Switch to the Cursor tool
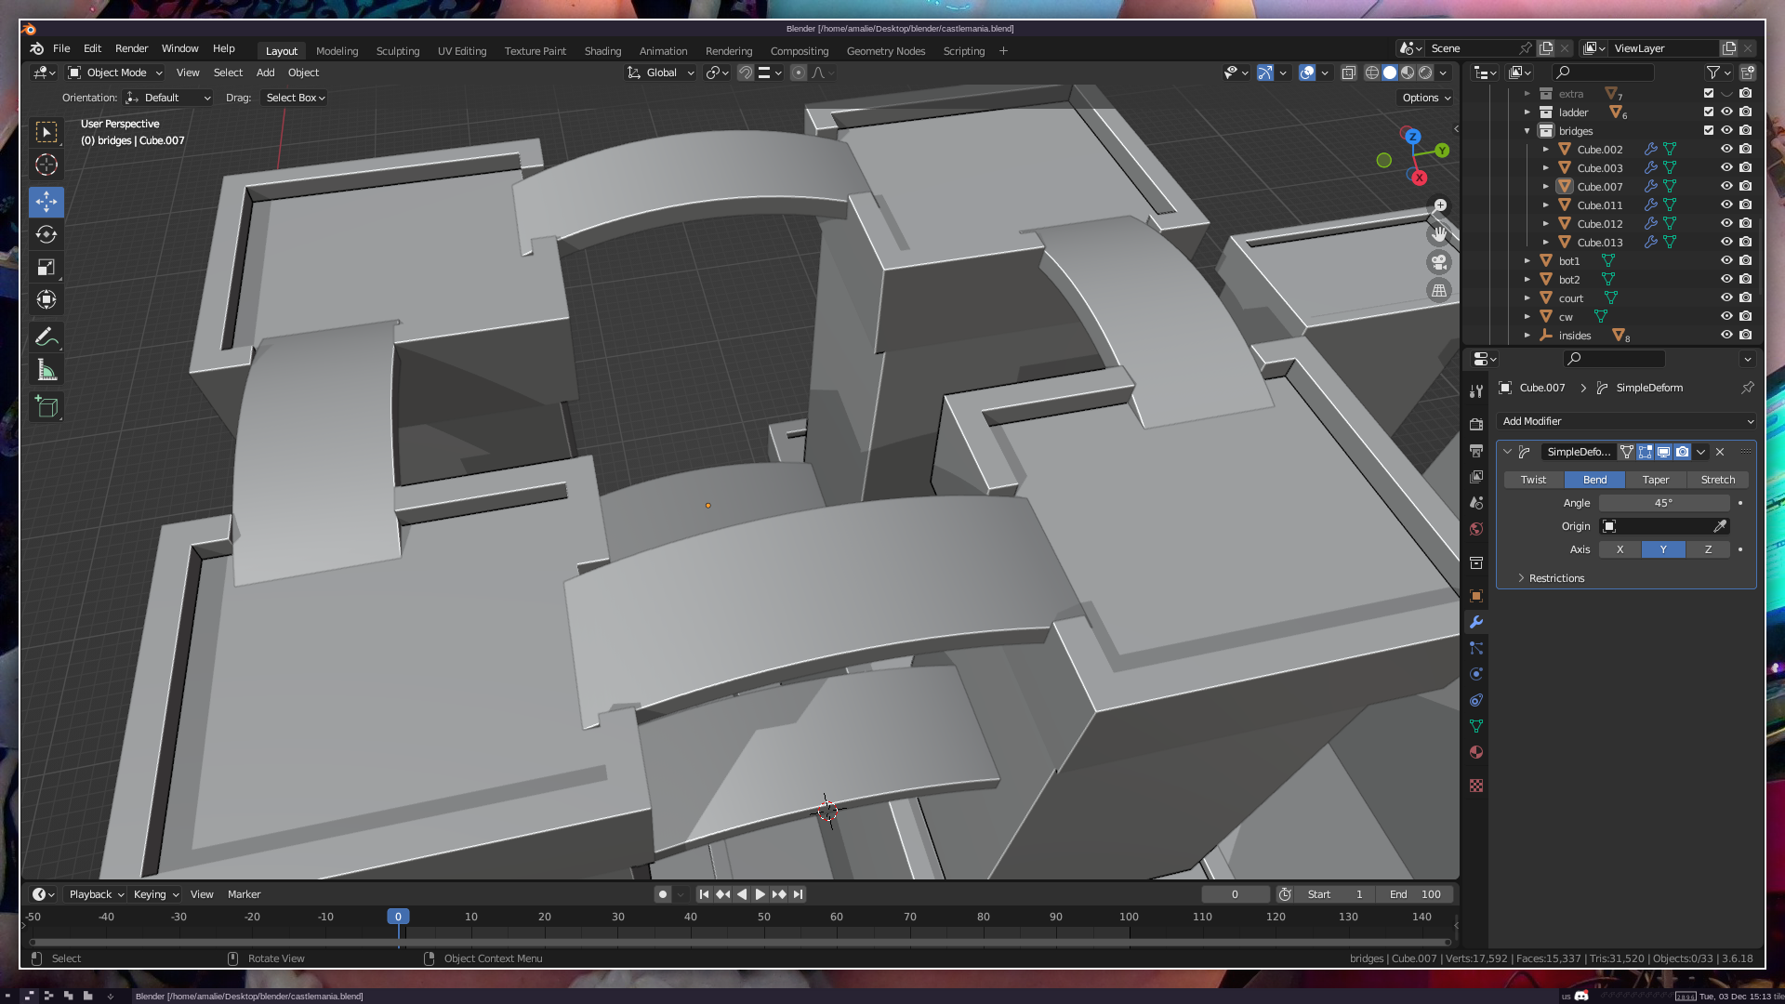This screenshot has width=1785, height=1004. 46,165
